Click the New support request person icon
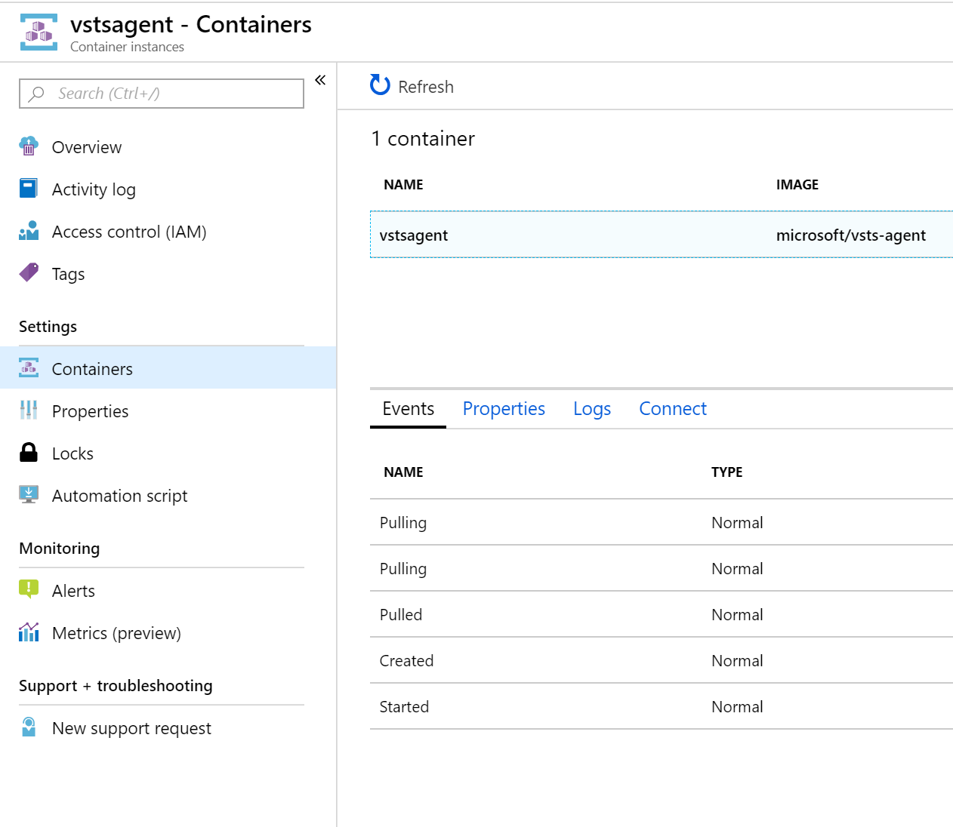 pyautogui.click(x=29, y=727)
